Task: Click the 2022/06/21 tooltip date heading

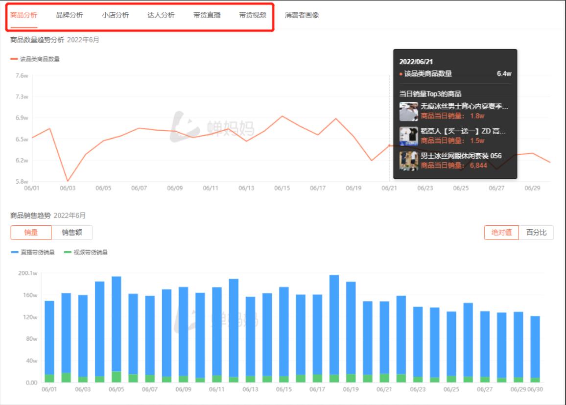Action: click(x=416, y=62)
